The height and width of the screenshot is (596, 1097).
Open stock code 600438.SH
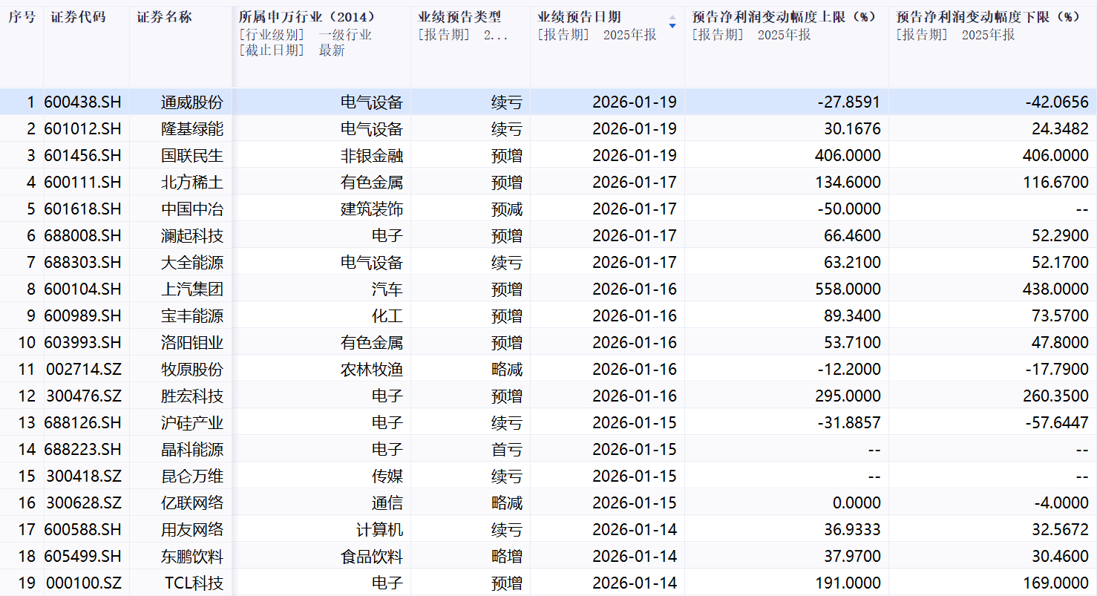click(82, 102)
